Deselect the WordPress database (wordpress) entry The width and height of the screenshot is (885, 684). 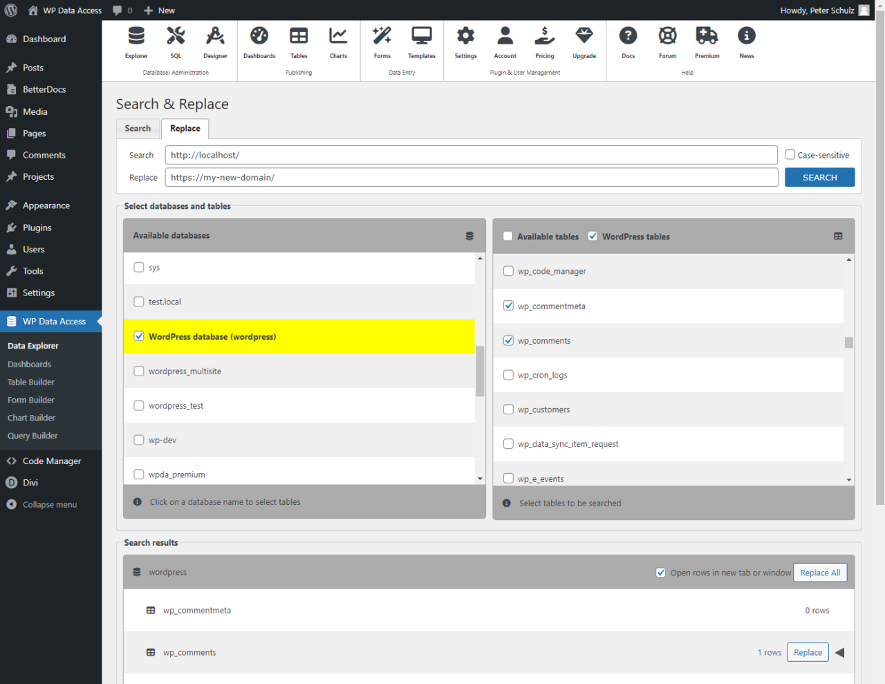[138, 336]
